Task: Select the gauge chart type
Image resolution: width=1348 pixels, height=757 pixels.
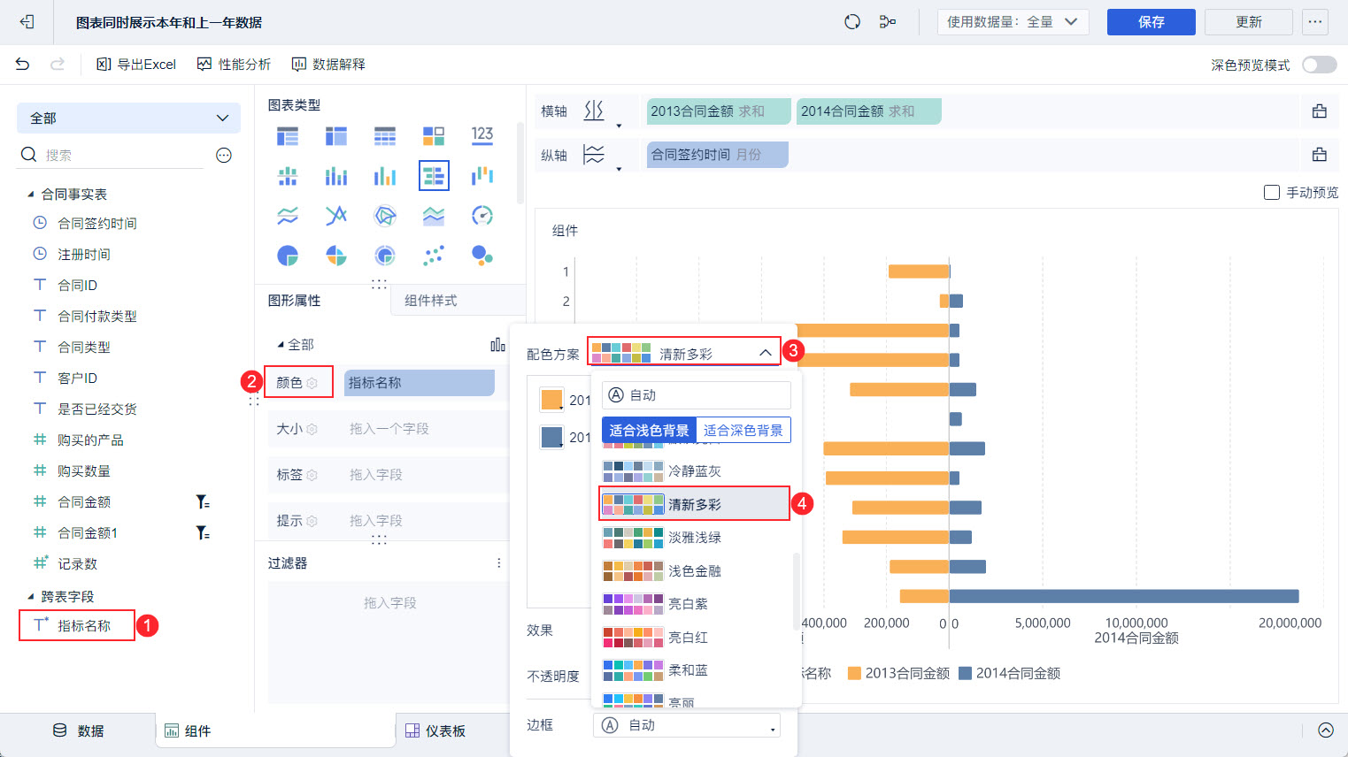Action: (482, 216)
